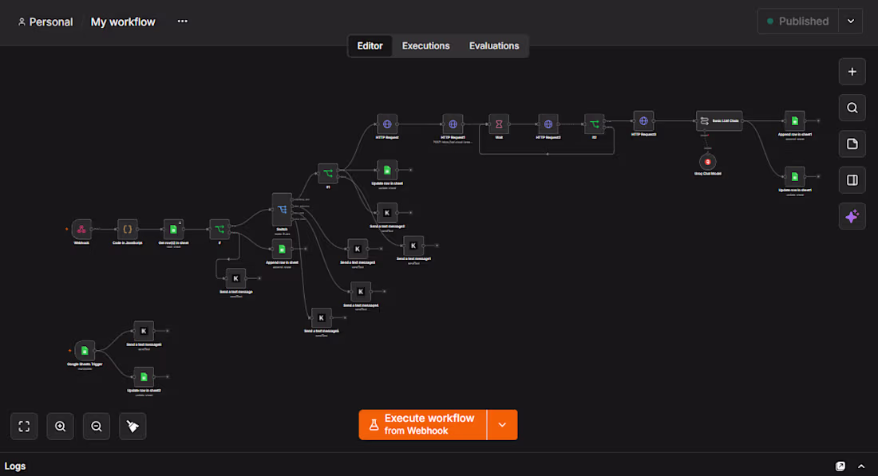
Task: Expand the Logs panel chevron
Action: (861, 466)
